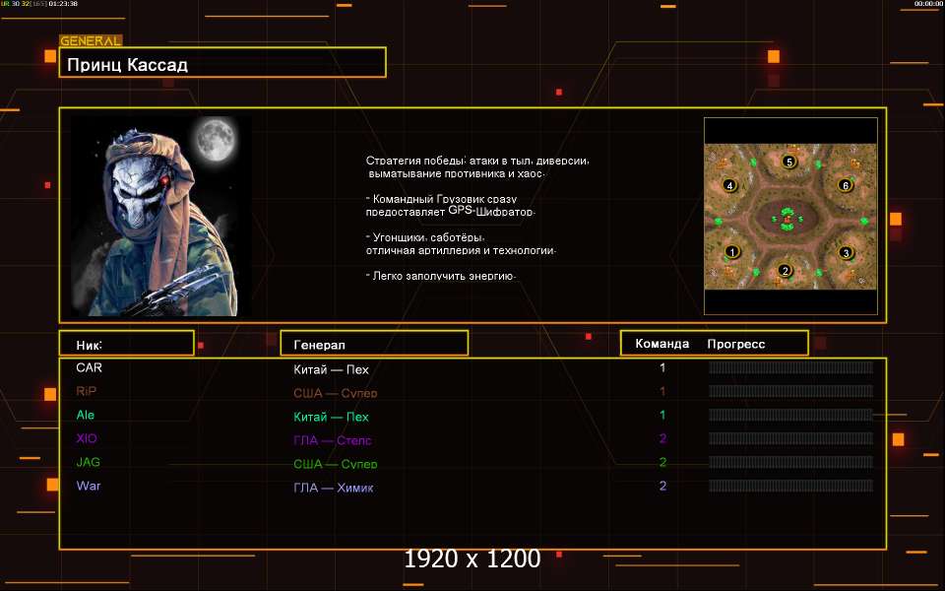Select start position 4 on the map
945x591 pixels.
click(729, 185)
